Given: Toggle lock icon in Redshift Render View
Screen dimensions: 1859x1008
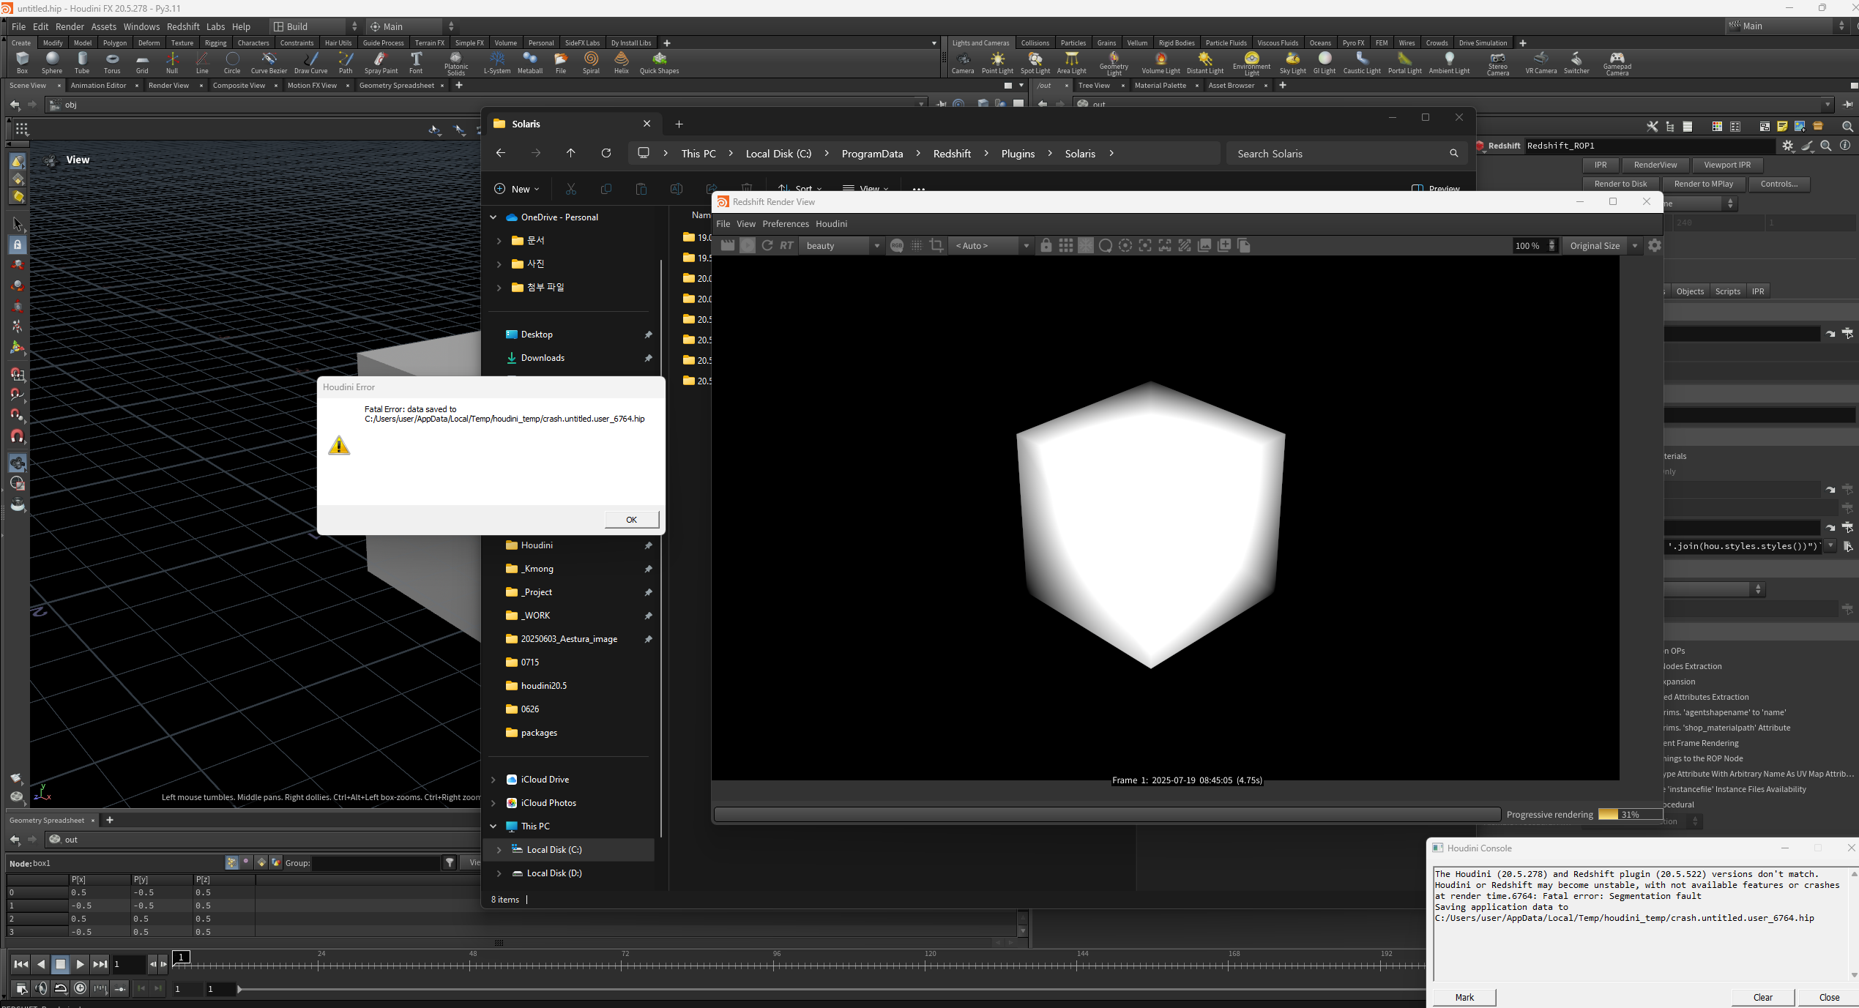Looking at the screenshot, I should tap(1046, 245).
